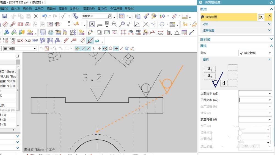Select the 投影 "ORTH first entry in navigator
The image size is (275, 155).
[8, 81]
